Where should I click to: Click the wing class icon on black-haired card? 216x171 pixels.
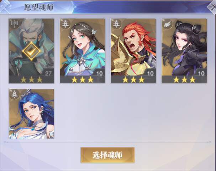coord(167,24)
